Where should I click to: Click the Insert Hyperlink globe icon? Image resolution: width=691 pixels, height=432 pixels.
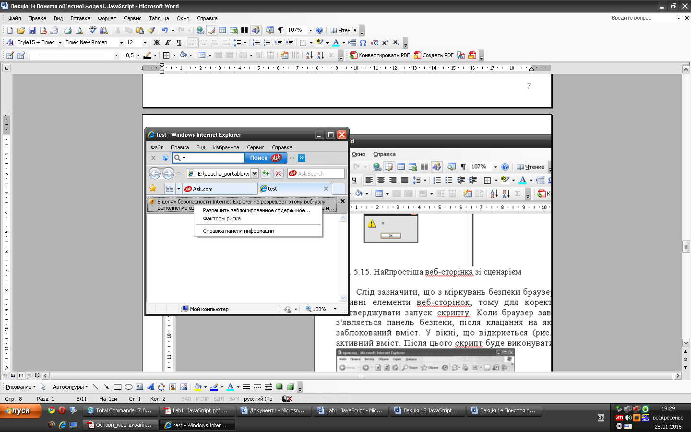[200, 30]
